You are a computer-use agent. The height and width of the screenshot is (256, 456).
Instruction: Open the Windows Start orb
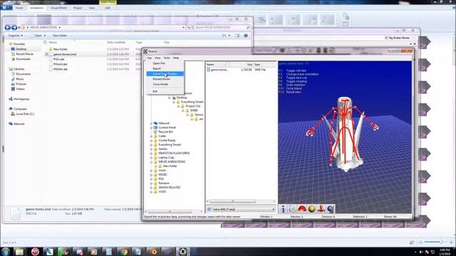click(x=6, y=251)
